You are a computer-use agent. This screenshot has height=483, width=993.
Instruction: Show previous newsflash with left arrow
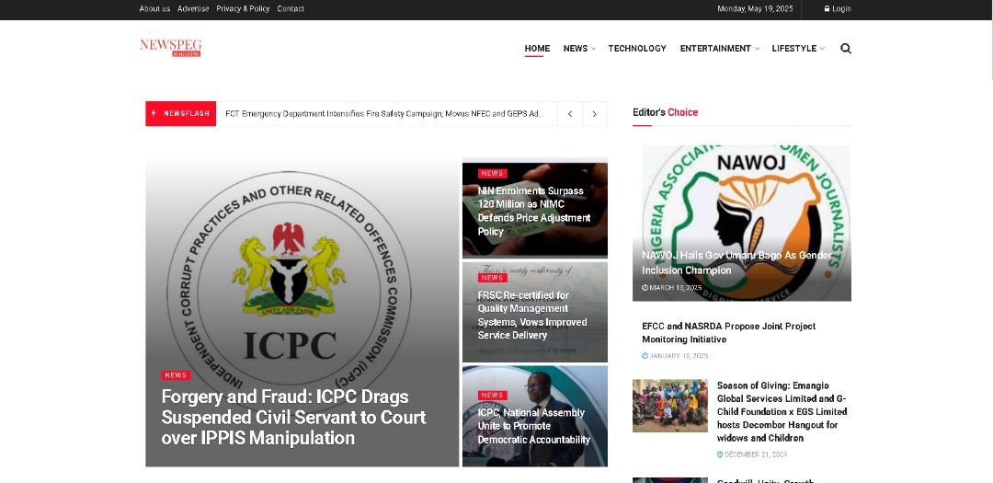pos(570,114)
